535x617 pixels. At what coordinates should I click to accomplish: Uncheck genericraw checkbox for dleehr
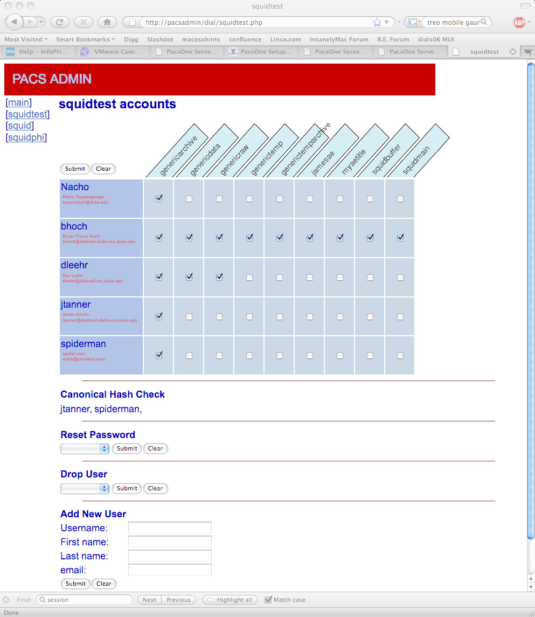[x=219, y=277]
